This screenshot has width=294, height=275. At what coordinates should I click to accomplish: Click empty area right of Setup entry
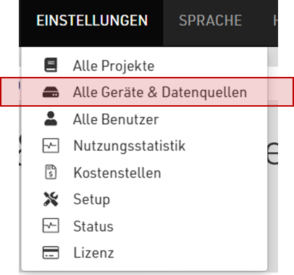[x=188, y=200]
